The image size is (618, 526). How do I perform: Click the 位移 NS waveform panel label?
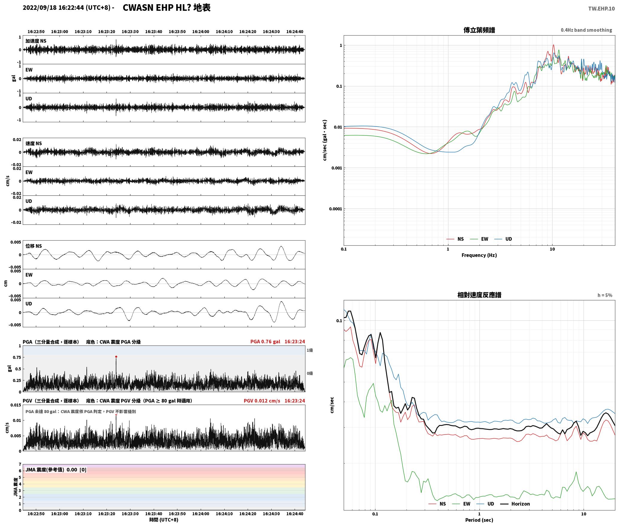[34, 246]
